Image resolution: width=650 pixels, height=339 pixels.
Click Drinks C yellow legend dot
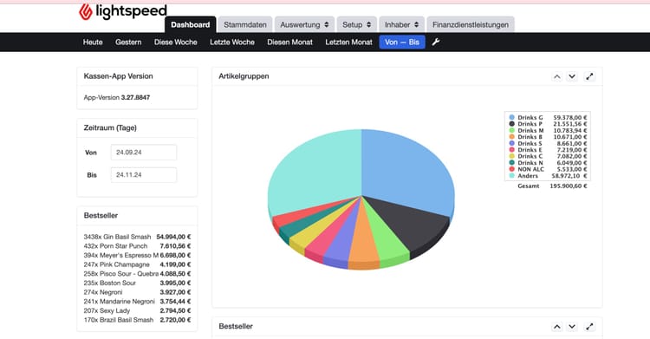tap(512, 156)
